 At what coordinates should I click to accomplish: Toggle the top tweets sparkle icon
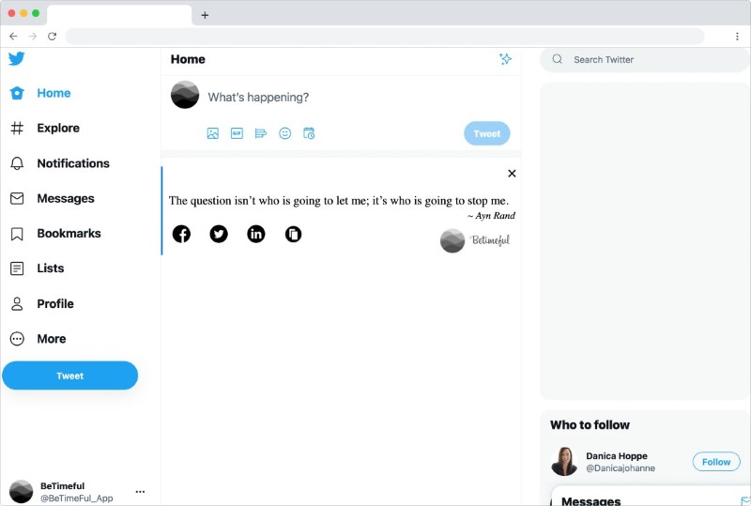pyautogui.click(x=505, y=59)
